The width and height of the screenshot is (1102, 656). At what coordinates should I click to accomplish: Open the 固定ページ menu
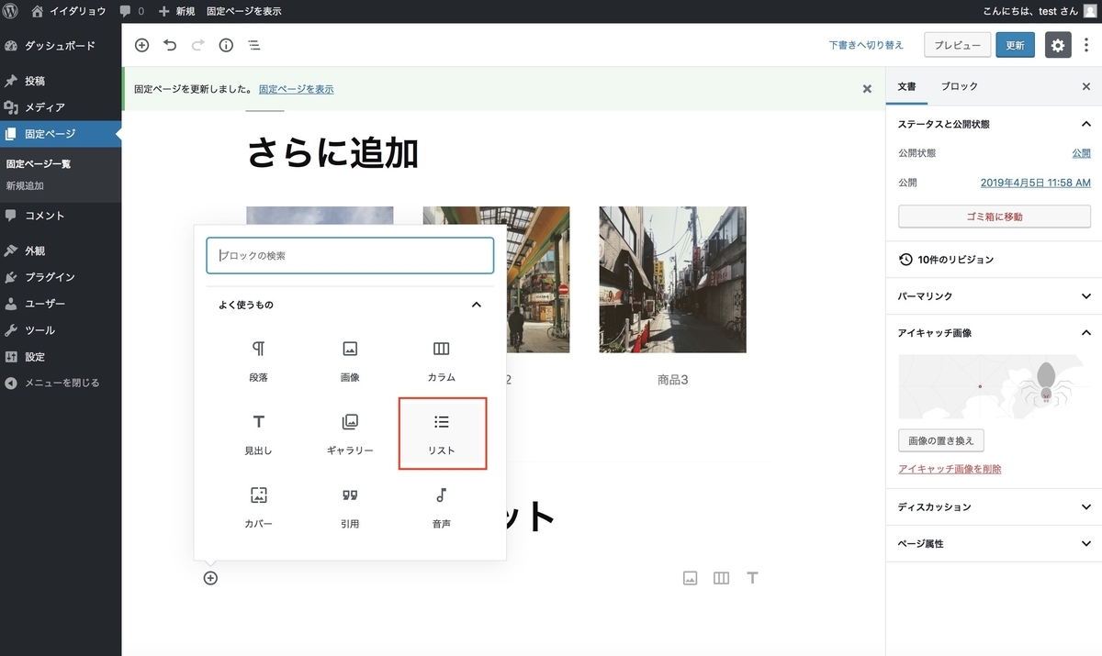61,134
